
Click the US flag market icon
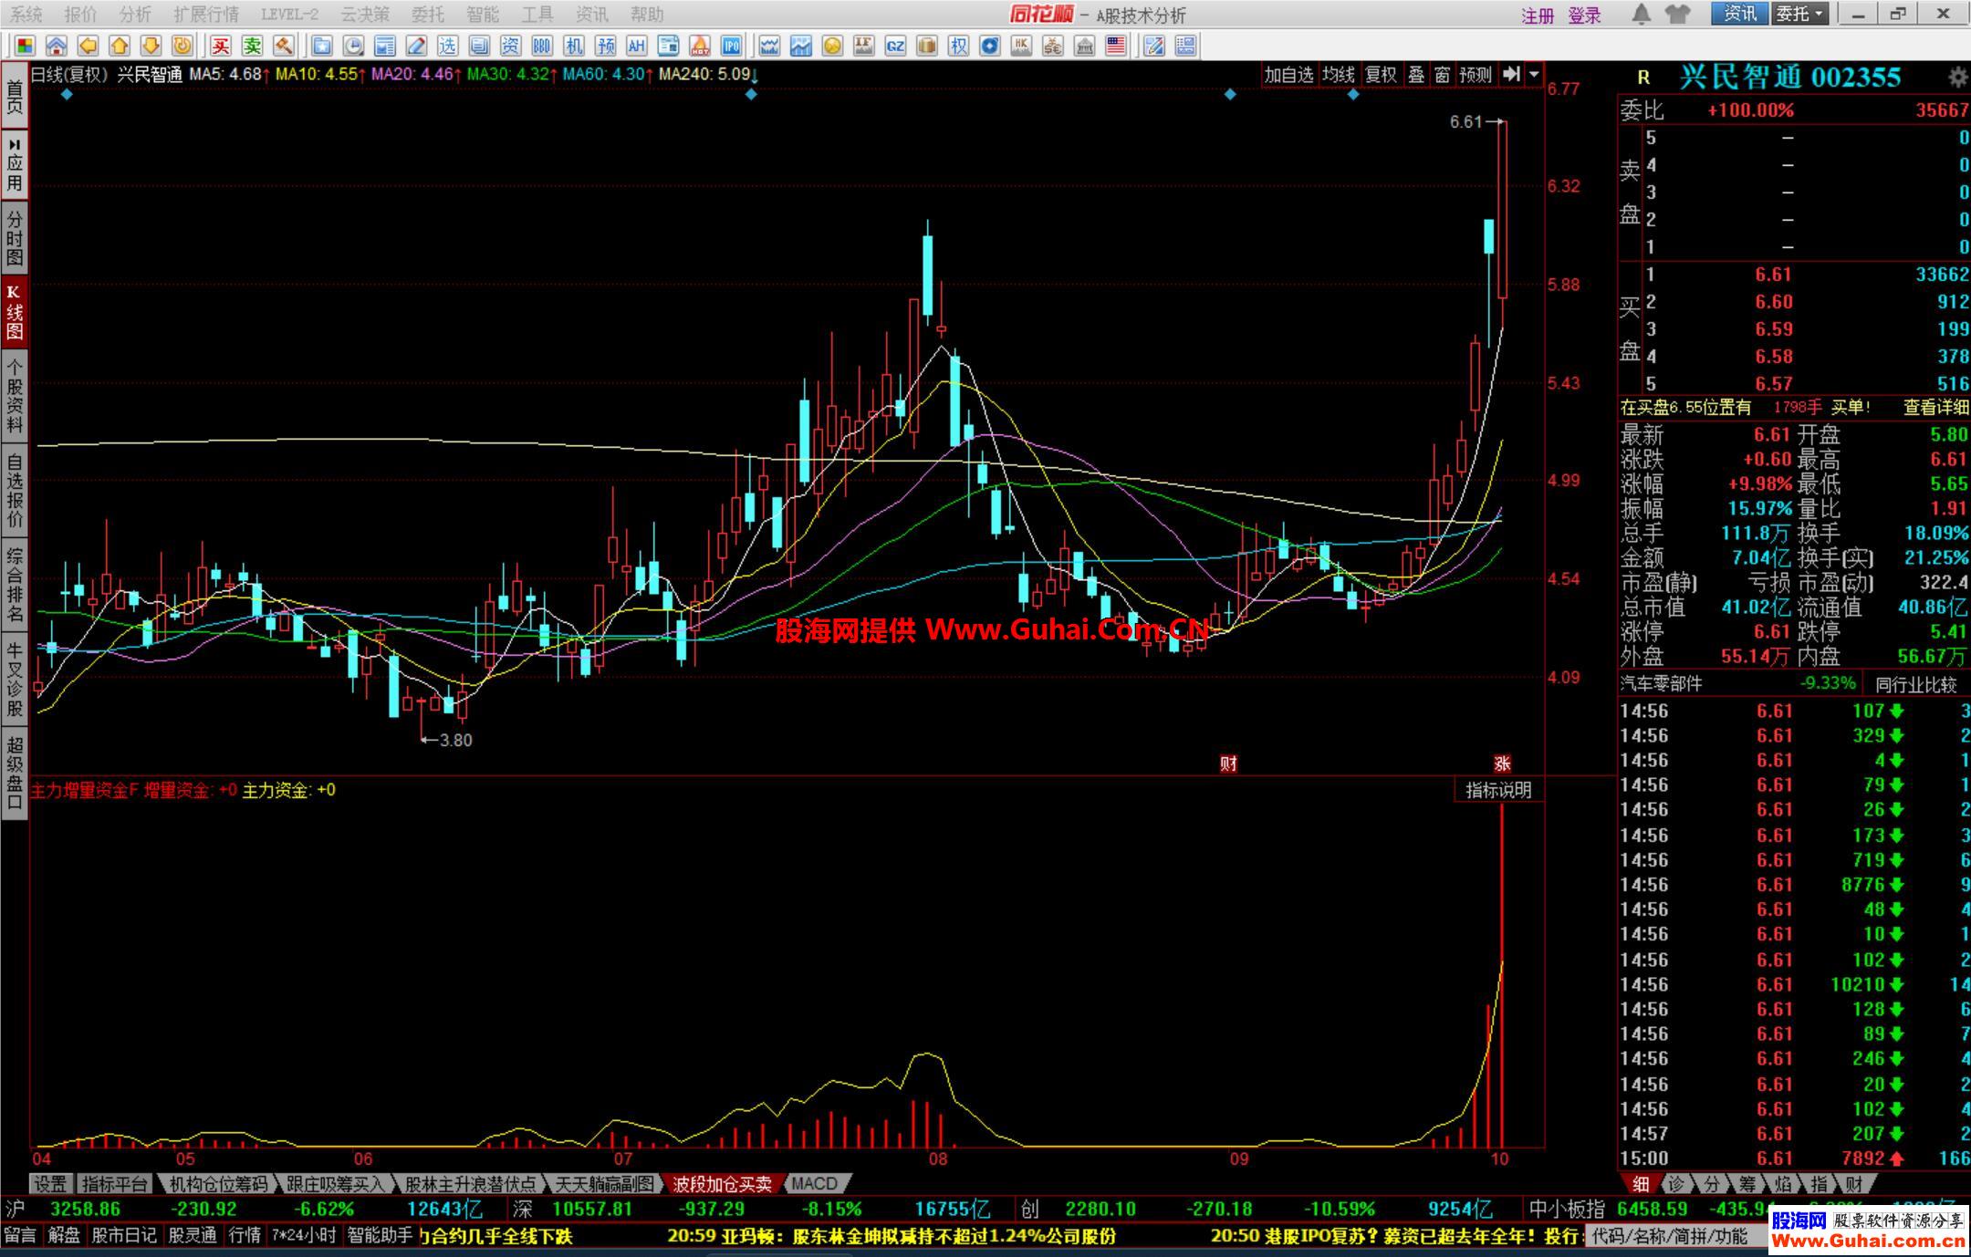(1116, 46)
